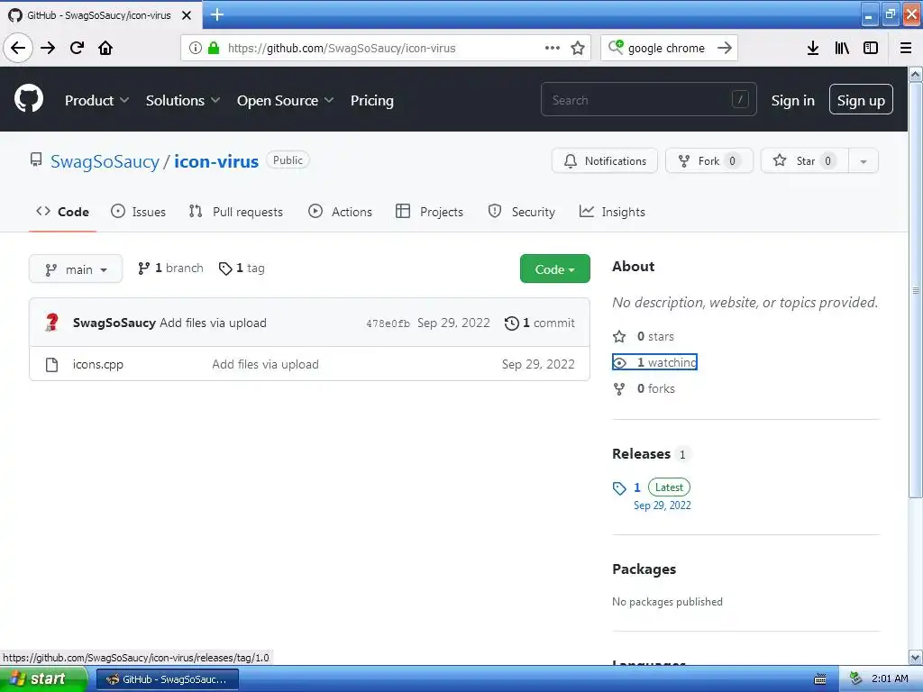The width and height of the screenshot is (923, 692).
Task: Click Sign in
Action: click(x=793, y=101)
